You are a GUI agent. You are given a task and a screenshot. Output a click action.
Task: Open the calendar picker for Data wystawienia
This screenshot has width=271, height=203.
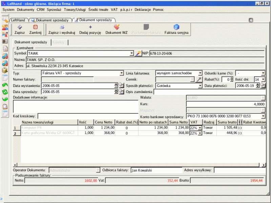122,86
